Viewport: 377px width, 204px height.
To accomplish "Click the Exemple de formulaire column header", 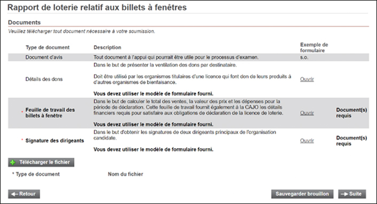I will 314,47.
